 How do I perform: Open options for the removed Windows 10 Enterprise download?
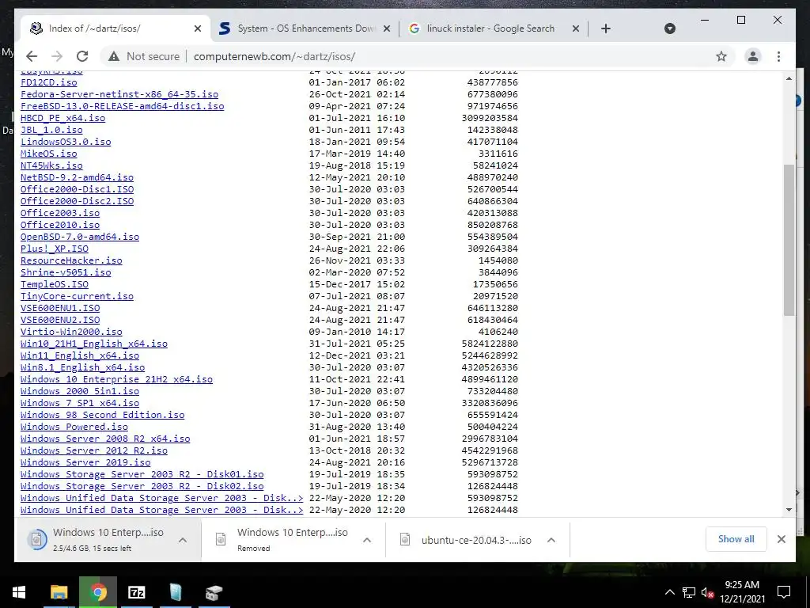click(367, 540)
